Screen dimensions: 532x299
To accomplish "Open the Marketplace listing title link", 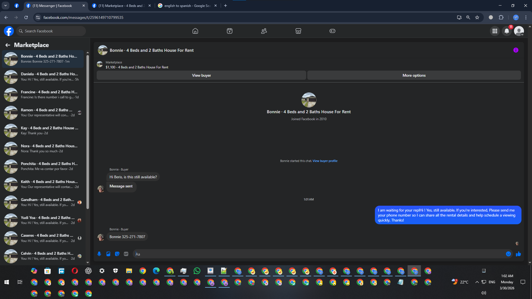I will click(x=137, y=67).
